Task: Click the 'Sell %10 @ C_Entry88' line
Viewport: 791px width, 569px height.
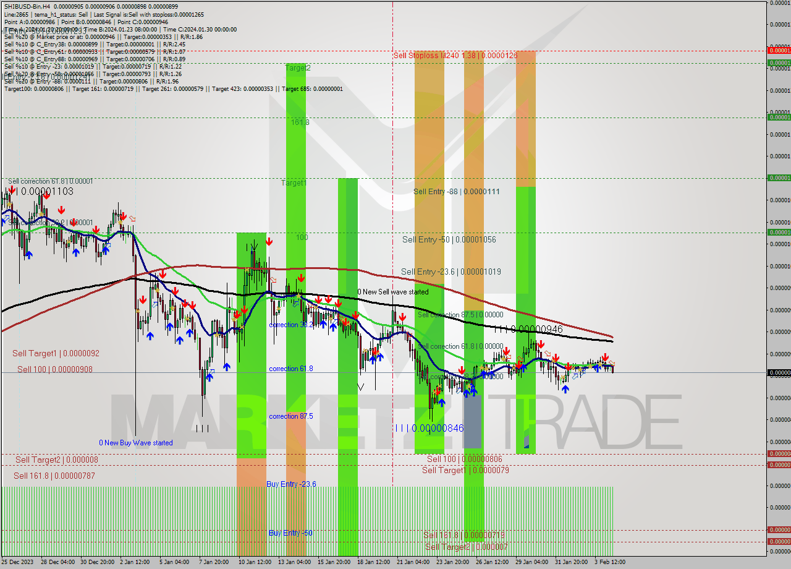Action: [94, 59]
